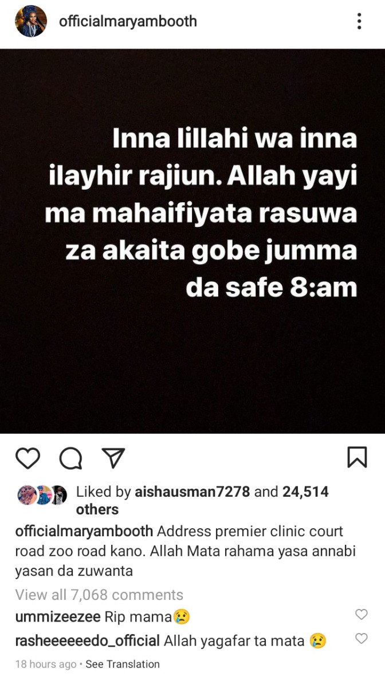Image resolution: width=385 pixels, height=684 pixels.
Task: Expand View all 7,068 comments
Action: pyautogui.click(x=99, y=595)
